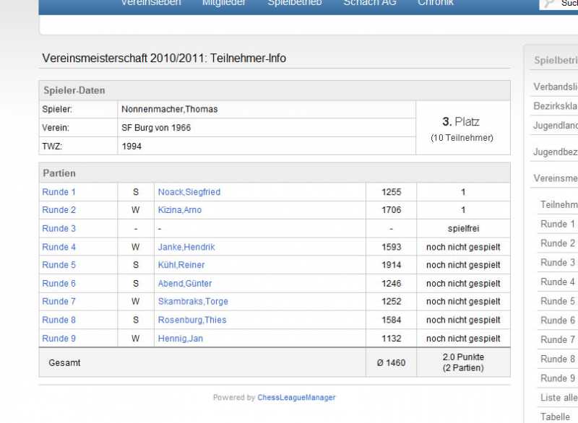The height and width of the screenshot is (423, 578).
Task: Open Runde 3 in the Partien table
Action: pyautogui.click(x=59, y=229)
